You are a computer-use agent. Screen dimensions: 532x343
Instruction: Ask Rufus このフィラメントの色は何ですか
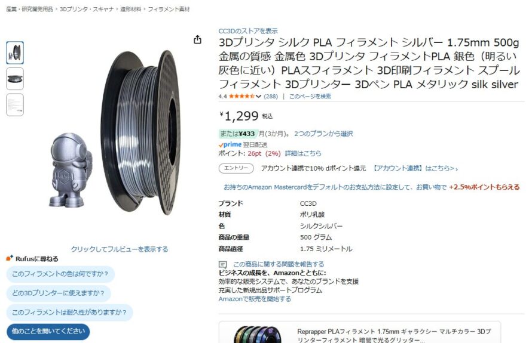pos(60,274)
